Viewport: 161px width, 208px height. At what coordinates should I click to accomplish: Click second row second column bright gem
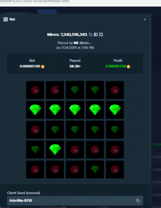[55, 110]
